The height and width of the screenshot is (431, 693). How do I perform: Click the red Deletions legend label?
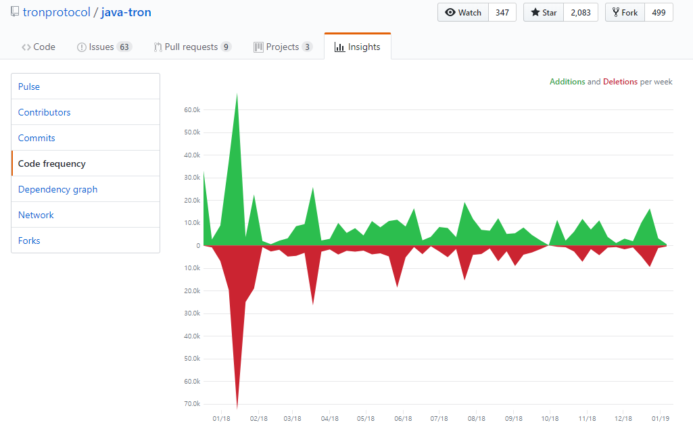pos(620,82)
